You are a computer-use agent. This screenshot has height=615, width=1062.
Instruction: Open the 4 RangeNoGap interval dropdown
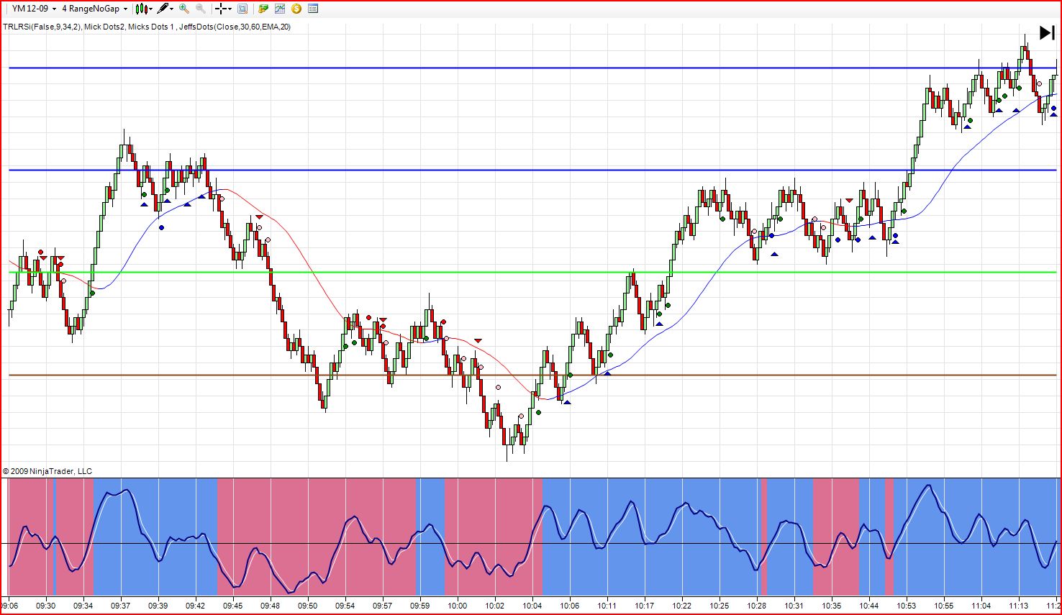pyautogui.click(x=94, y=9)
